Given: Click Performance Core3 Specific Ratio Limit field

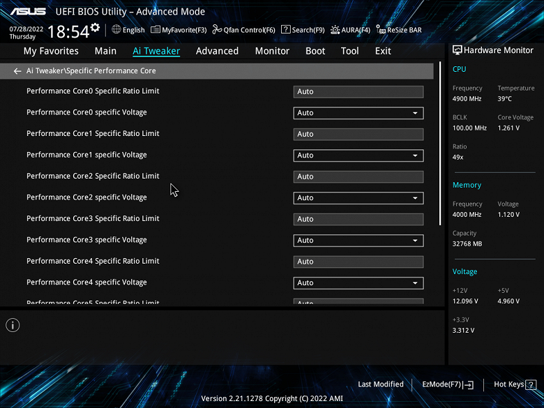Looking at the screenshot, I should click(358, 219).
